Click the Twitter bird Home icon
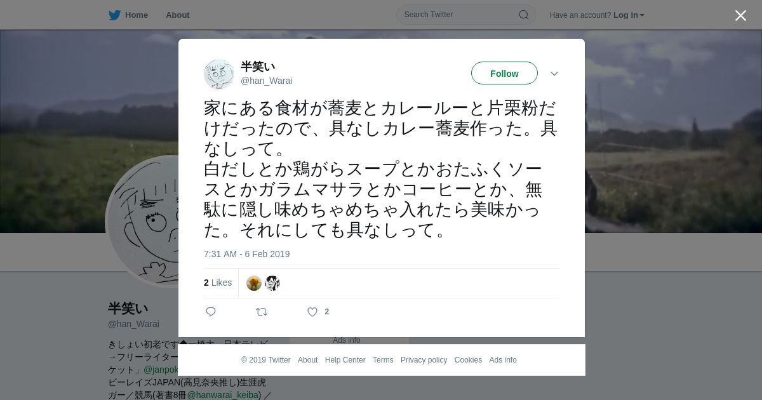Image resolution: width=762 pixels, height=400 pixels. coord(114,15)
